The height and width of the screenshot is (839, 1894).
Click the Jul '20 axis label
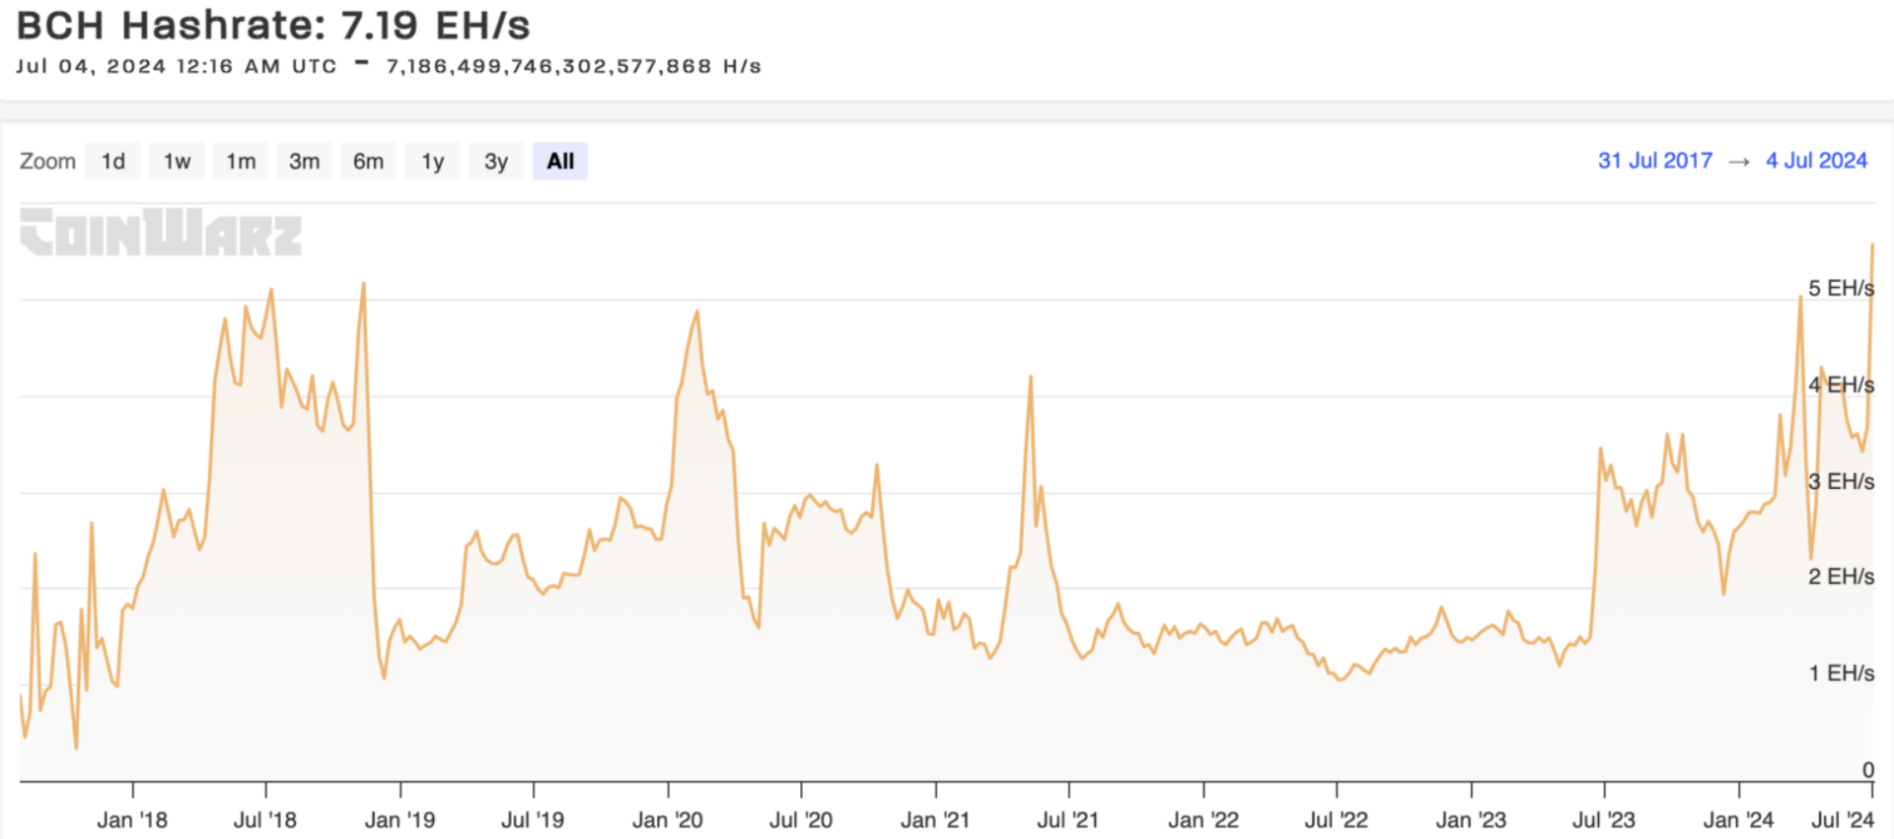tap(801, 819)
